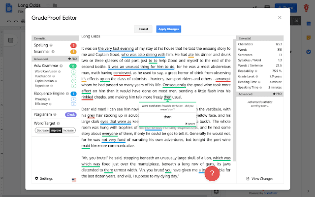This screenshot has width=315, height=197.
Task: Open View Changes link
Action: [260, 178]
